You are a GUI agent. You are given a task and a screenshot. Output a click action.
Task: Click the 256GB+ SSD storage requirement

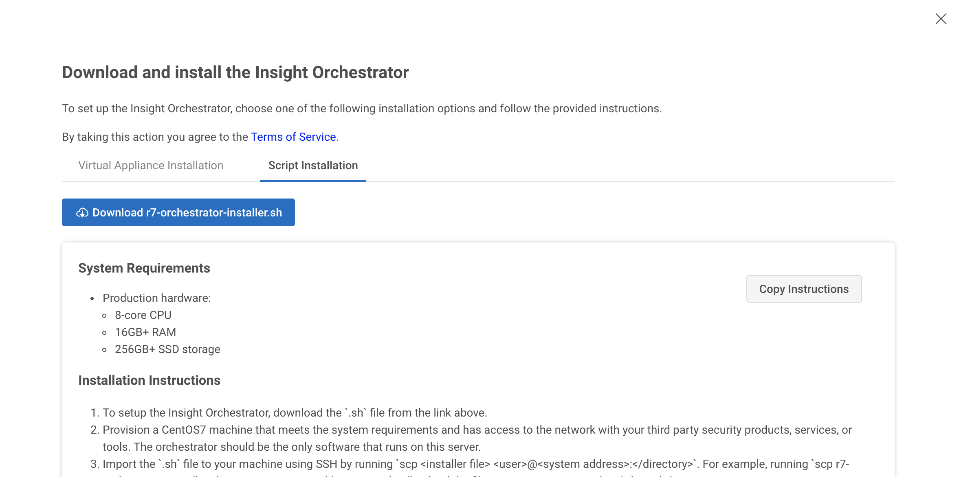tap(167, 349)
